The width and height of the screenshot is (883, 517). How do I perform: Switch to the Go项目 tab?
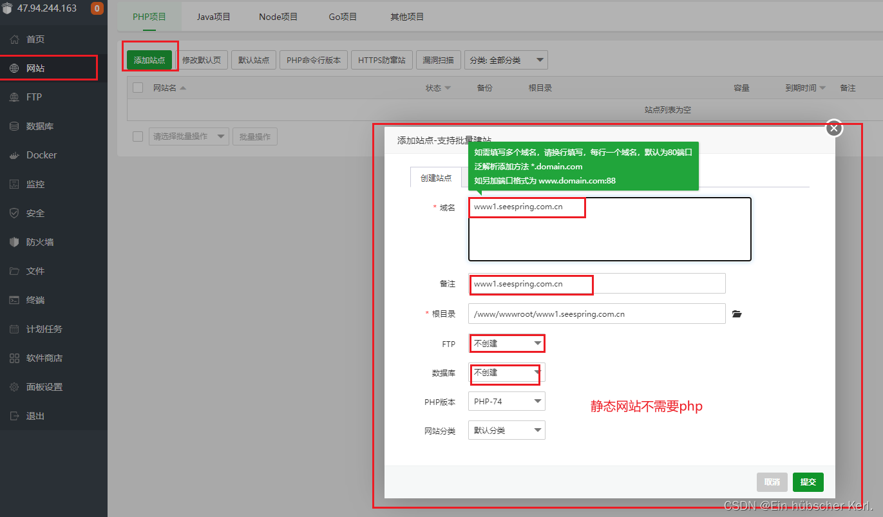pyautogui.click(x=343, y=17)
